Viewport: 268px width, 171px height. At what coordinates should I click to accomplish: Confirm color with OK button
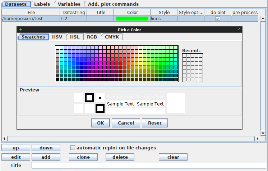(100, 123)
